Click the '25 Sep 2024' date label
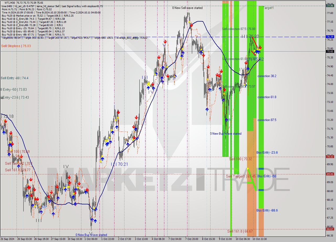 [8, 239]
